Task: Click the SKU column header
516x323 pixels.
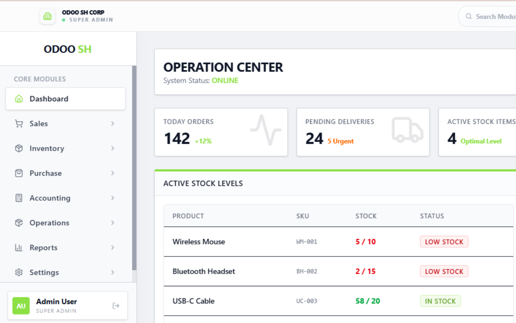Action: [303, 216]
